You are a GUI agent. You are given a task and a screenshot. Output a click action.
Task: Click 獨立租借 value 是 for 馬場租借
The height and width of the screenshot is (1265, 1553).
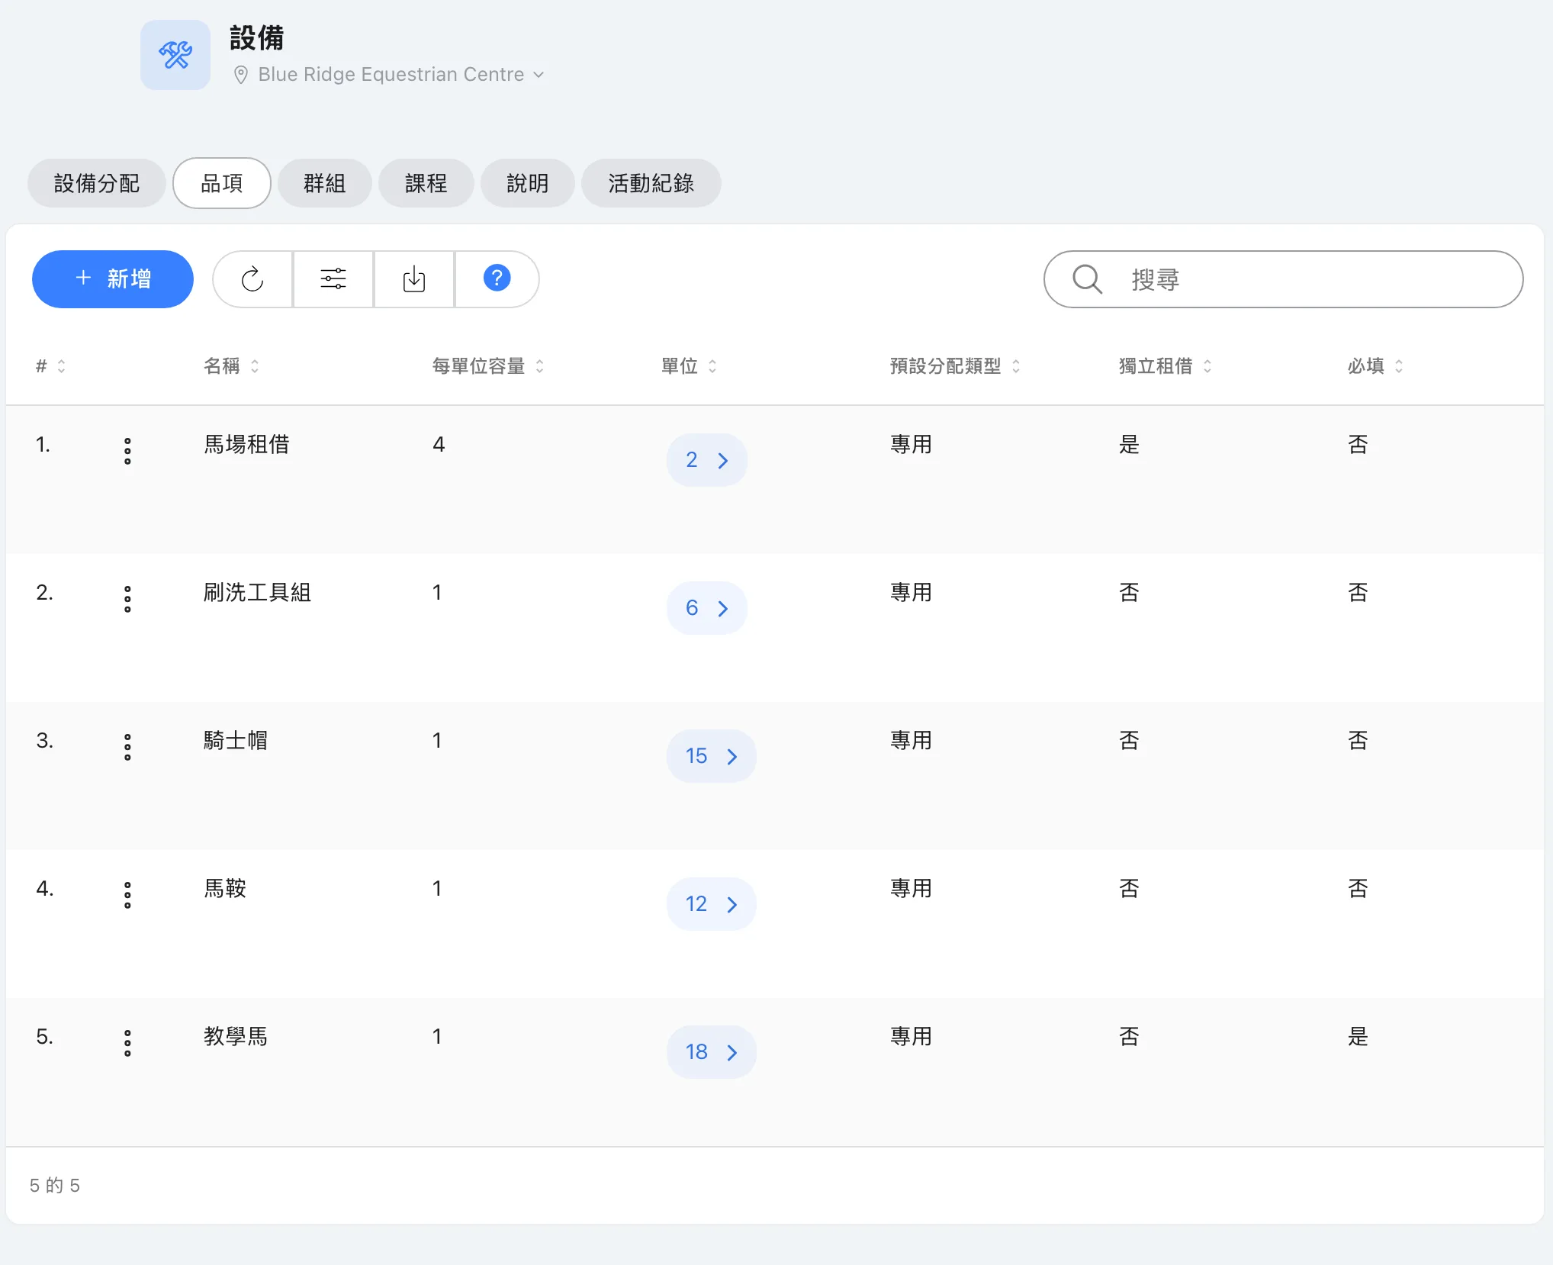[1129, 444]
